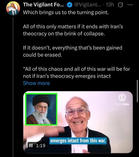
Task: Open The Vigilant Fo... display name
Action: [x=44, y=5]
